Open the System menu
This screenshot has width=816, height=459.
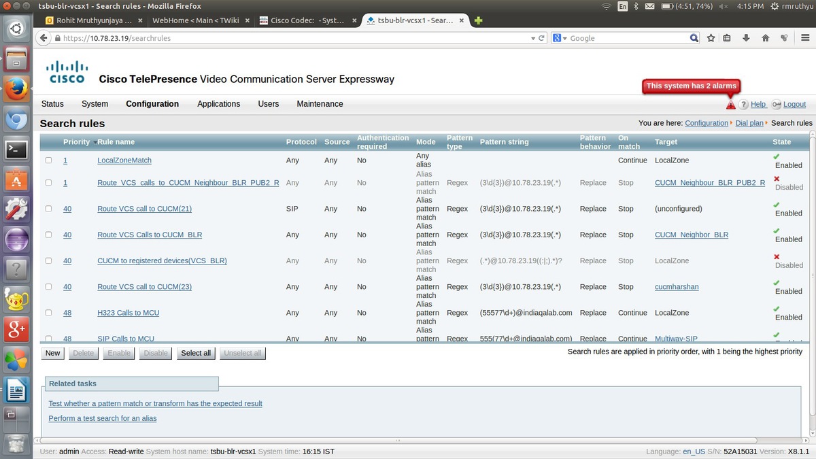[95, 104]
